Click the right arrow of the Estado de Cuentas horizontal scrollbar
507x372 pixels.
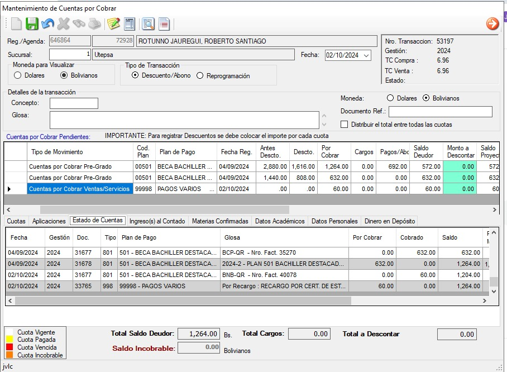coord(484,301)
